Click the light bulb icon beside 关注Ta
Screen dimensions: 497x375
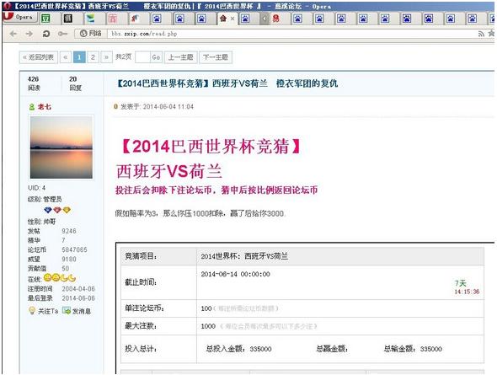click(x=32, y=311)
